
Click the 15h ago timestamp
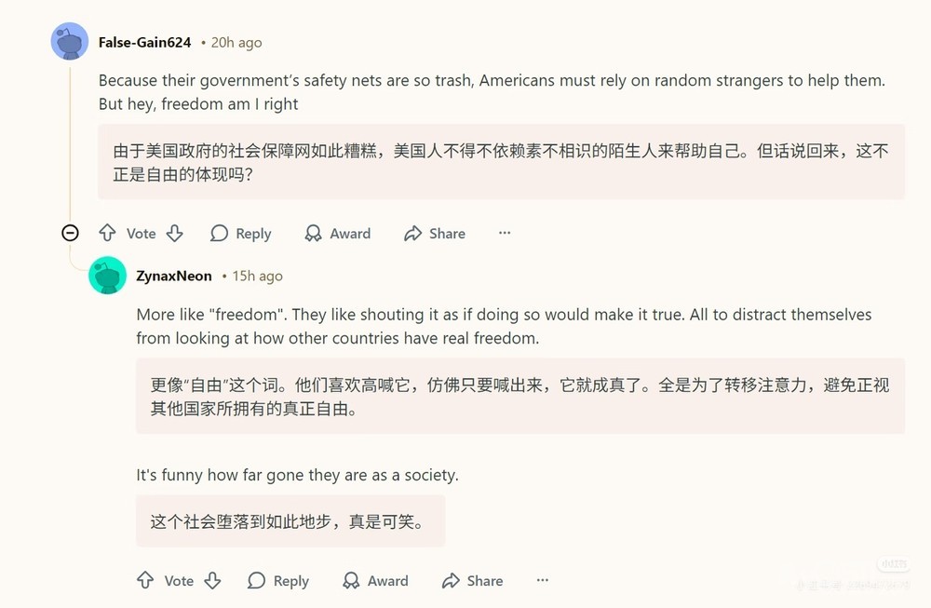pyautogui.click(x=257, y=276)
